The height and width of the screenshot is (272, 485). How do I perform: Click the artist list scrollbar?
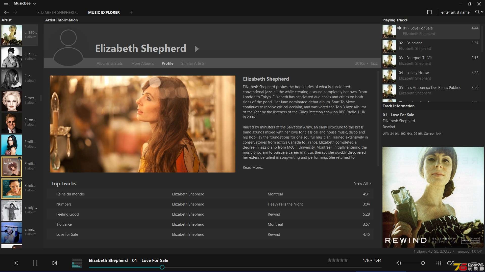(x=41, y=97)
